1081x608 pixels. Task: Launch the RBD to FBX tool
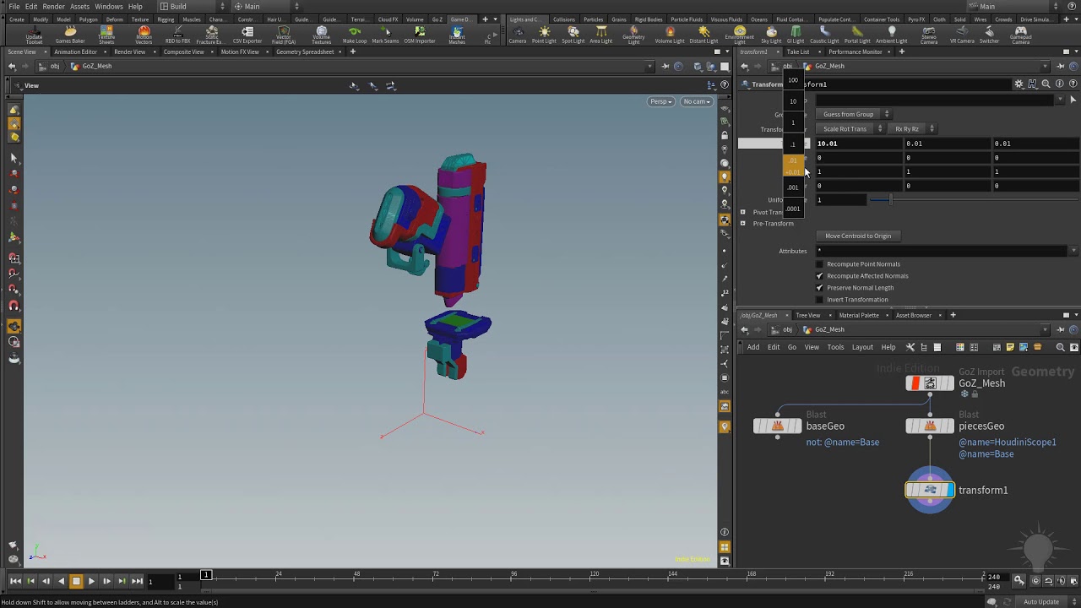click(177, 35)
